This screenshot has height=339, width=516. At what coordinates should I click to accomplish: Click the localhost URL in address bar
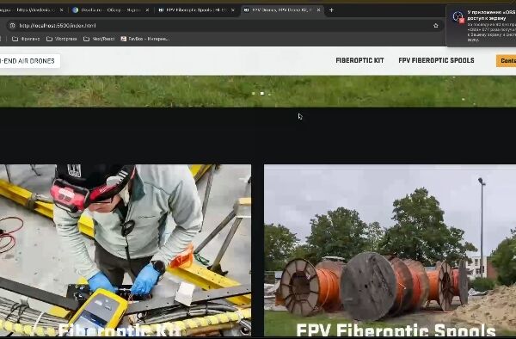tap(58, 26)
